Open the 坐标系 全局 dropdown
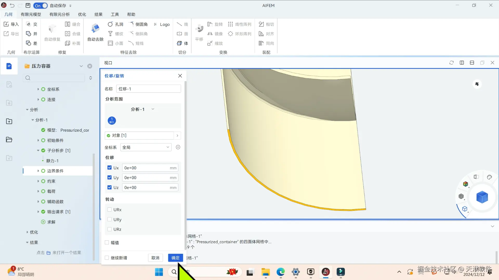 click(146, 147)
